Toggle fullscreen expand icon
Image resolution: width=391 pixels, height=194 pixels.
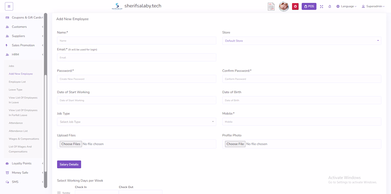click(321, 6)
